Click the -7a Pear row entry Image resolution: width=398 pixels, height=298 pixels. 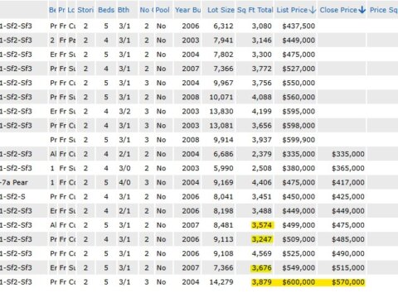(x=14, y=182)
